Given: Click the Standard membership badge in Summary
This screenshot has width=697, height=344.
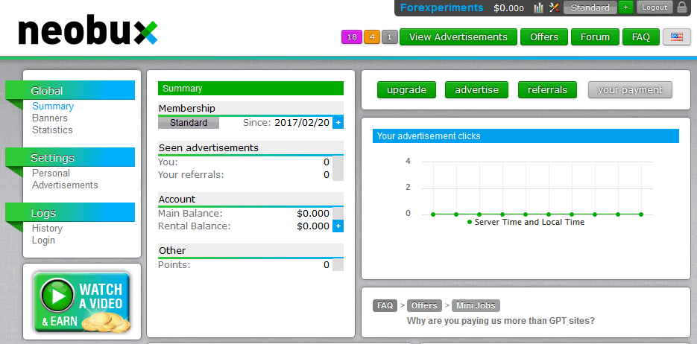Looking at the screenshot, I should coord(189,123).
